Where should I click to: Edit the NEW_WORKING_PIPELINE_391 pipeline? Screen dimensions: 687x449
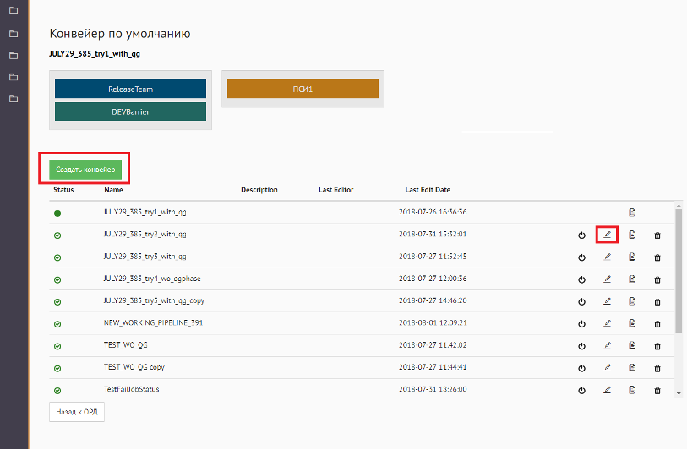click(x=607, y=323)
